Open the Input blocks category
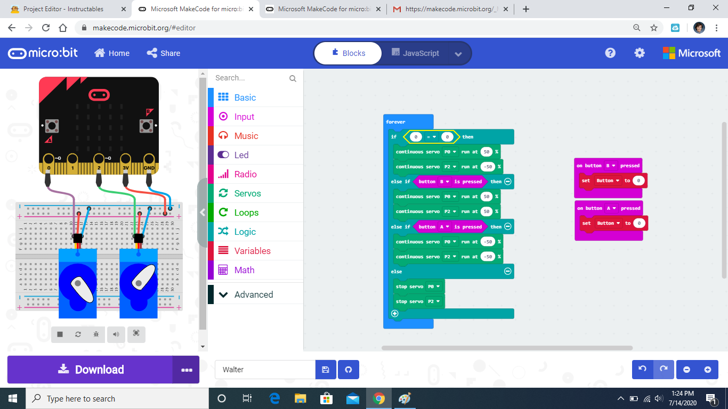 (x=256, y=117)
